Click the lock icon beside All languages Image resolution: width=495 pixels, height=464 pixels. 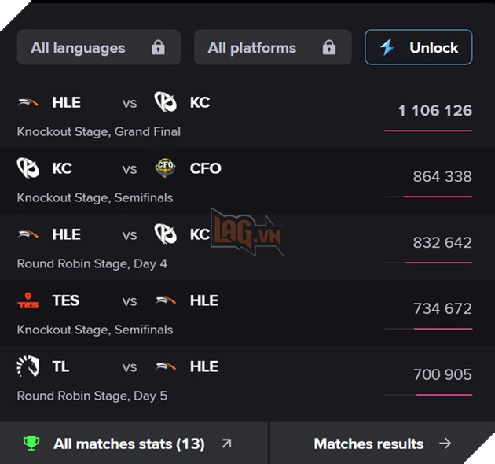[158, 48]
